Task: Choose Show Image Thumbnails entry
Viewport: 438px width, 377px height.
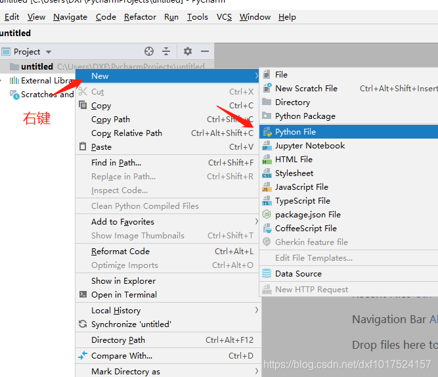Action: coord(167,236)
